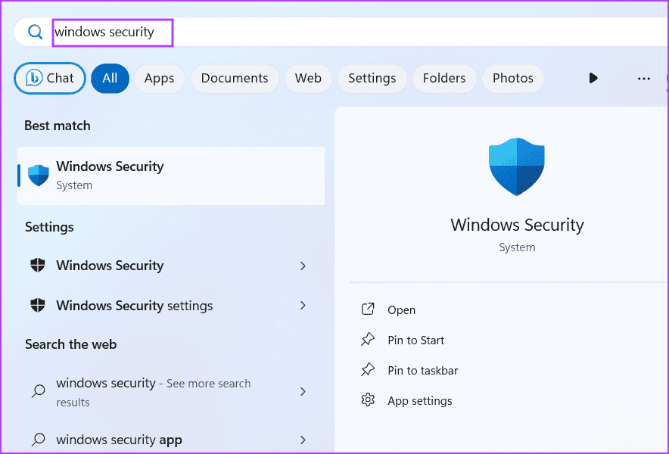The image size is (669, 454).
Task: Click the 'windows security app' web suggestion
Action: [171, 440]
